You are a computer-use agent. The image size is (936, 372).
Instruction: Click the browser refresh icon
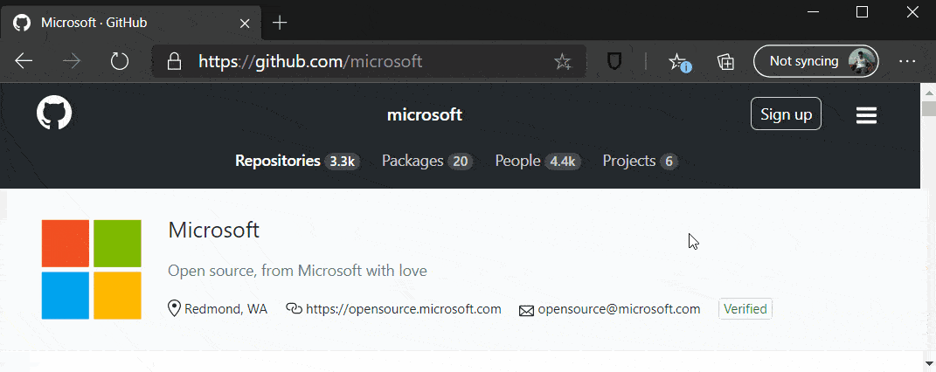(120, 61)
